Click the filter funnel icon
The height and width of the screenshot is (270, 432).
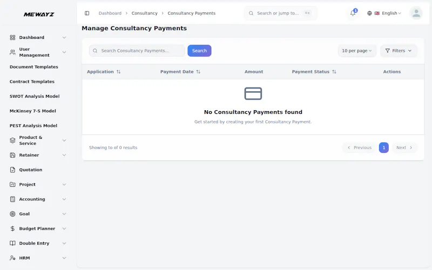[387, 51]
